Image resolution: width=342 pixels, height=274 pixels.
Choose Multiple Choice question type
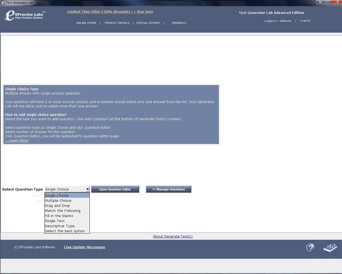(x=67, y=200)
